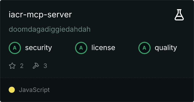Click the security grade A badge
Viewport: 194px width, 102px height.
(x=15, y=48)
